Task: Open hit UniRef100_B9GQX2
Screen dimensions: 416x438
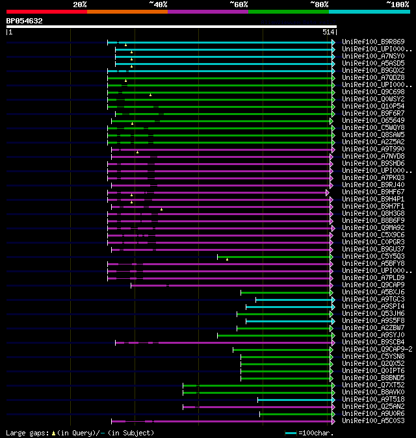Action: point(373,70)
